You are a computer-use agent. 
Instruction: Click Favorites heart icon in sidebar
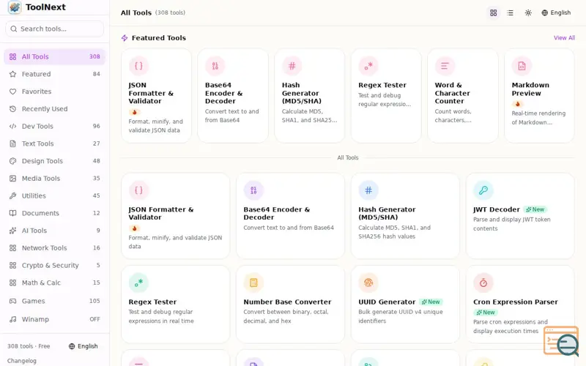(12, 91)
